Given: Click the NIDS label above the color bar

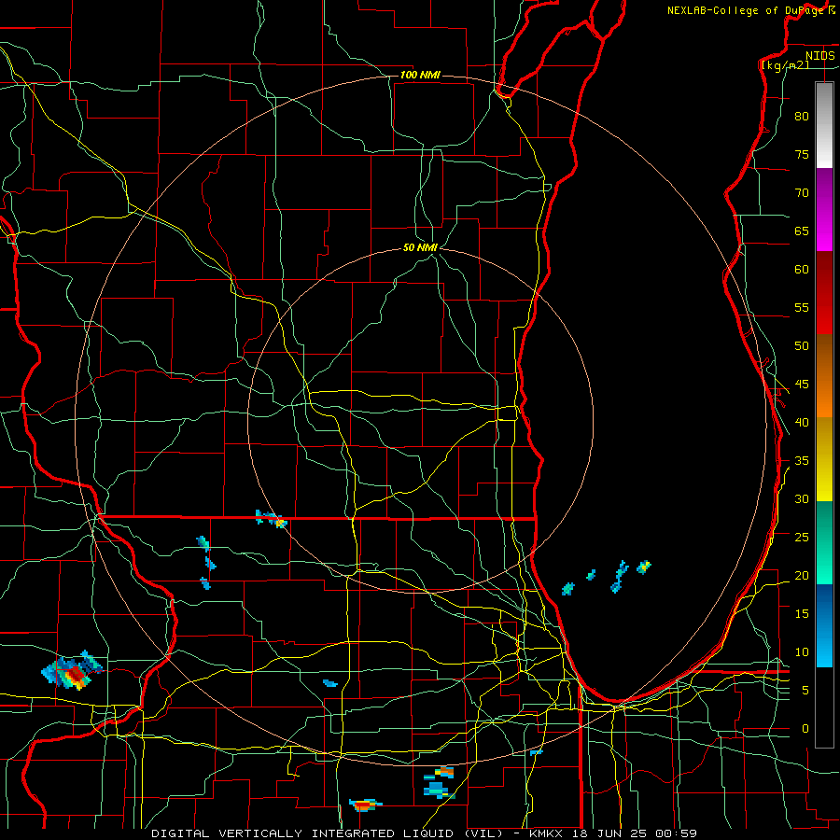Looking at the screenshot, I should [x=819, y=56].
